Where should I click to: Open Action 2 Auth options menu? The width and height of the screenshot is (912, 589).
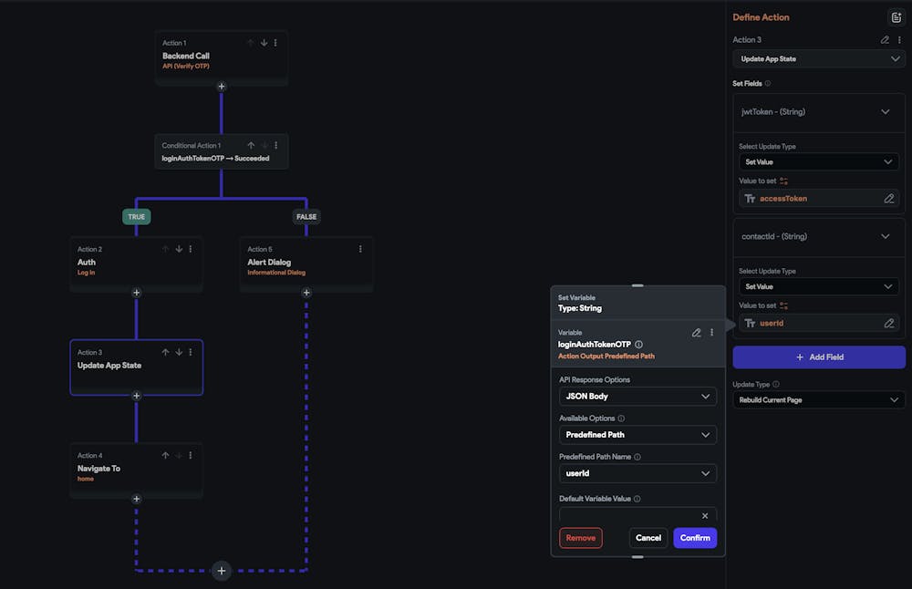tap(191, 249)
